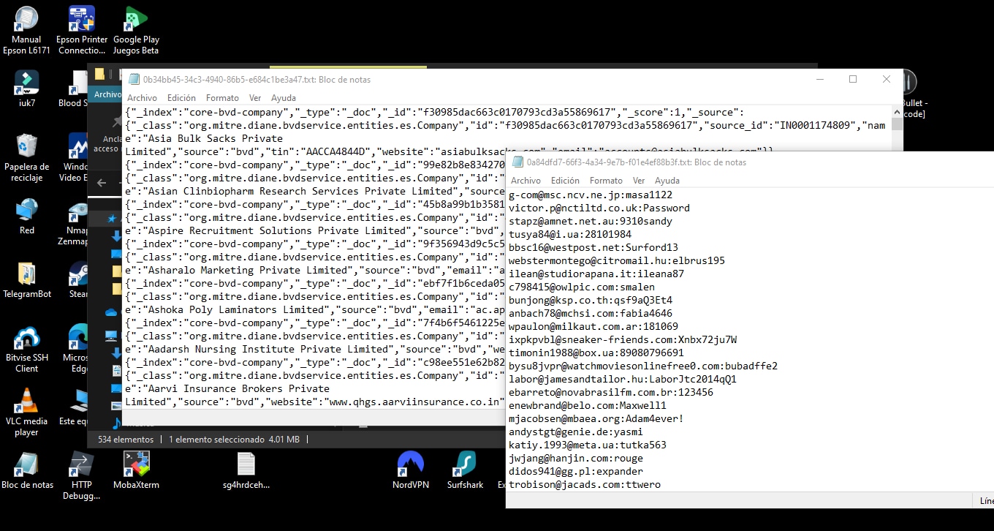This screenshot has height=531, width=994.
Task: Launch NordVPN desktop shortcut
Action: click(x=411, y=470)
